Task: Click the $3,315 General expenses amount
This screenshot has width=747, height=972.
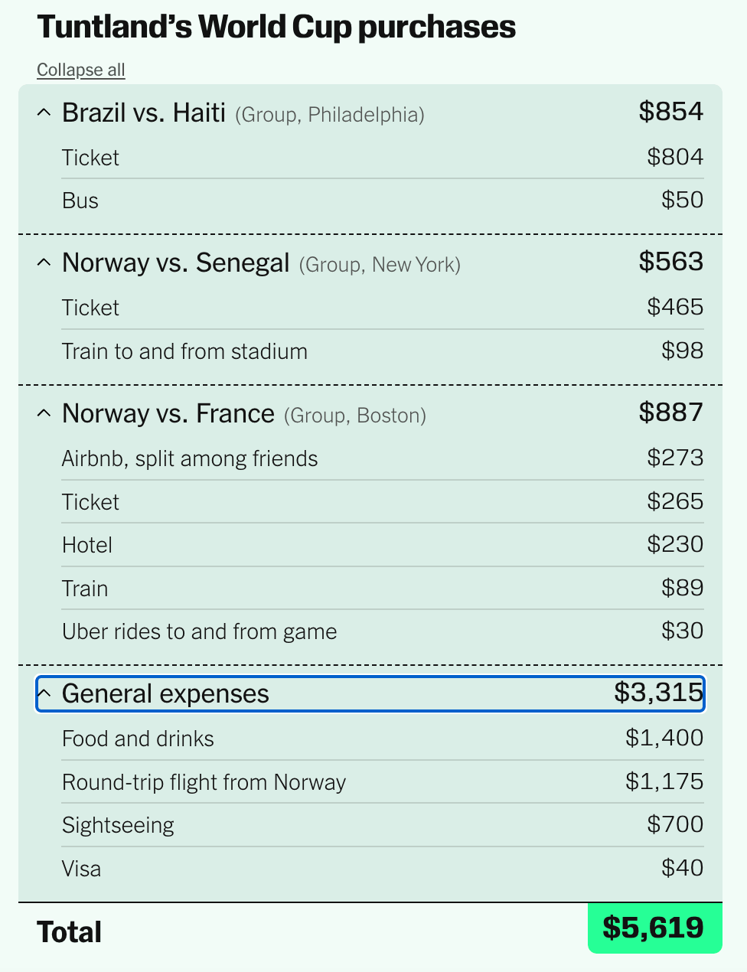Action: coord(658,693)
